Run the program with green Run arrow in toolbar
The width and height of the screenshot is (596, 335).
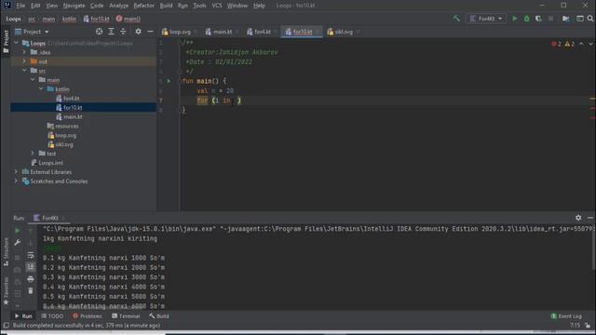point(515,19)
